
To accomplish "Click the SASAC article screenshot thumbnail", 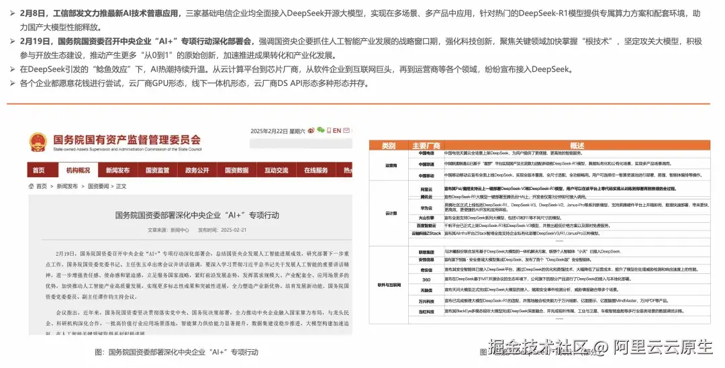I will pos(190,230).
